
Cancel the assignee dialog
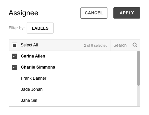coord(94,13)
